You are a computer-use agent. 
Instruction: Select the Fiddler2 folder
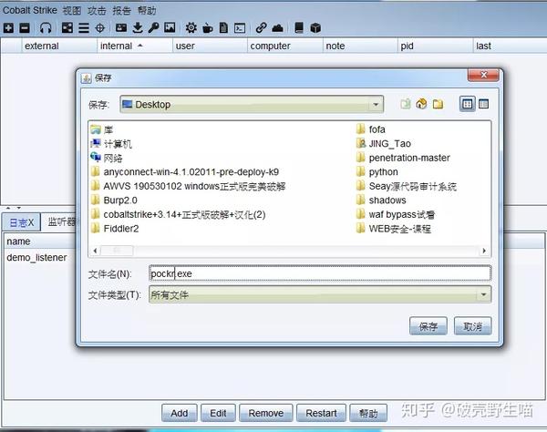115,229
